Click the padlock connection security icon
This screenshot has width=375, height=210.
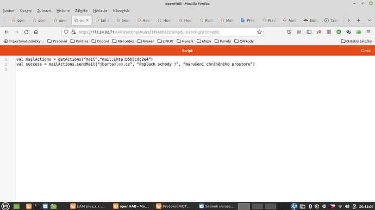tap(73, 32)
